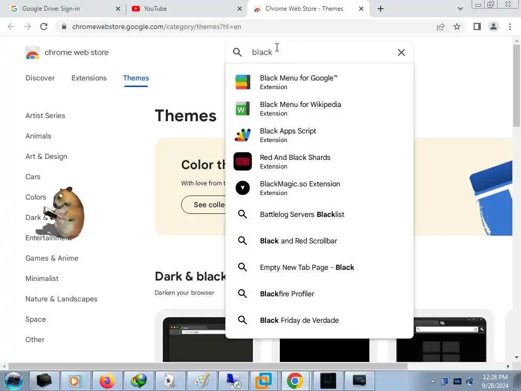
Task: Open the Other theme category
Action: click(35, 340)
